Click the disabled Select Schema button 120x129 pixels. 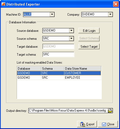[x=89, y=38]
